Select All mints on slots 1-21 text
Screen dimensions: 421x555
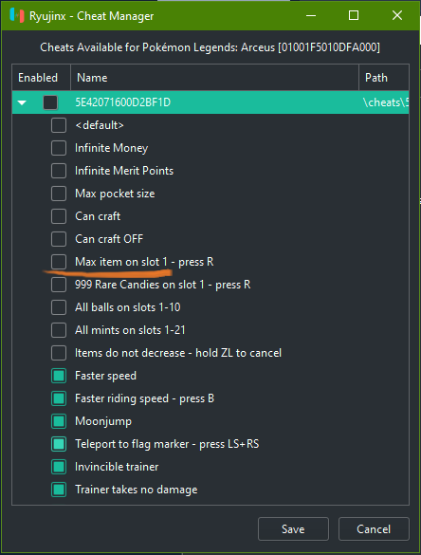pos(130,330)
